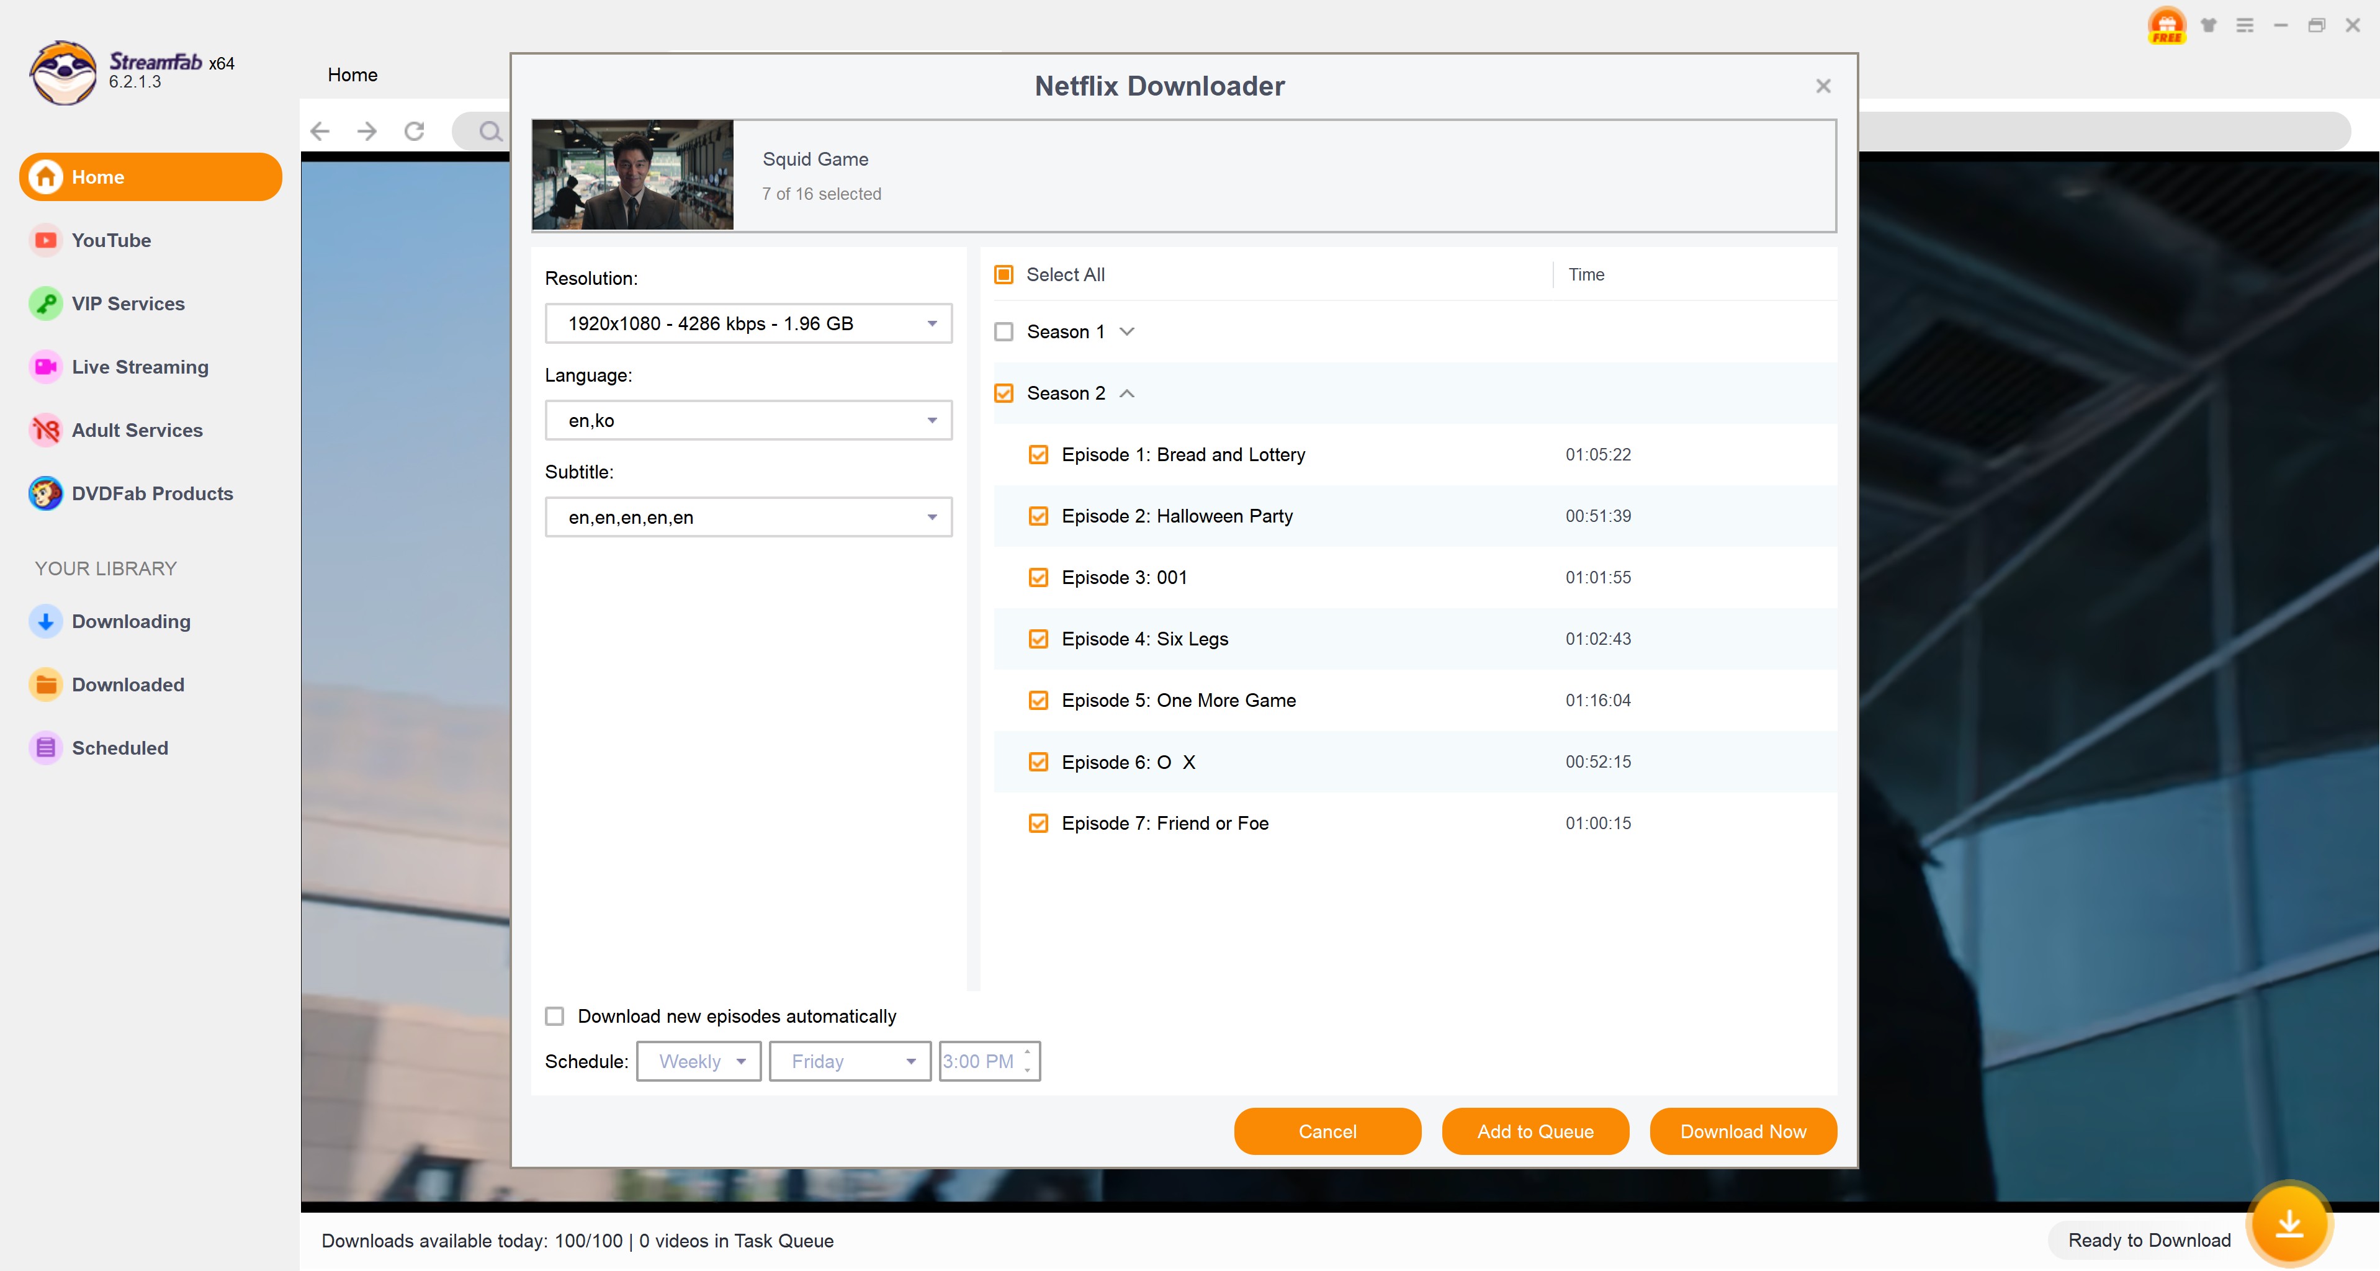Image resolution: width=2380 pixels, height=1271 pixels.
Task: Reload the page with refresh icon
Action: tap(414, 131)
